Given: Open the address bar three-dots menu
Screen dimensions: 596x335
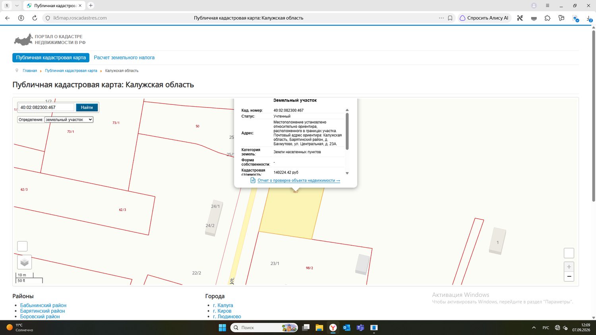Looking at the screenshot, I should pos(441,18).
